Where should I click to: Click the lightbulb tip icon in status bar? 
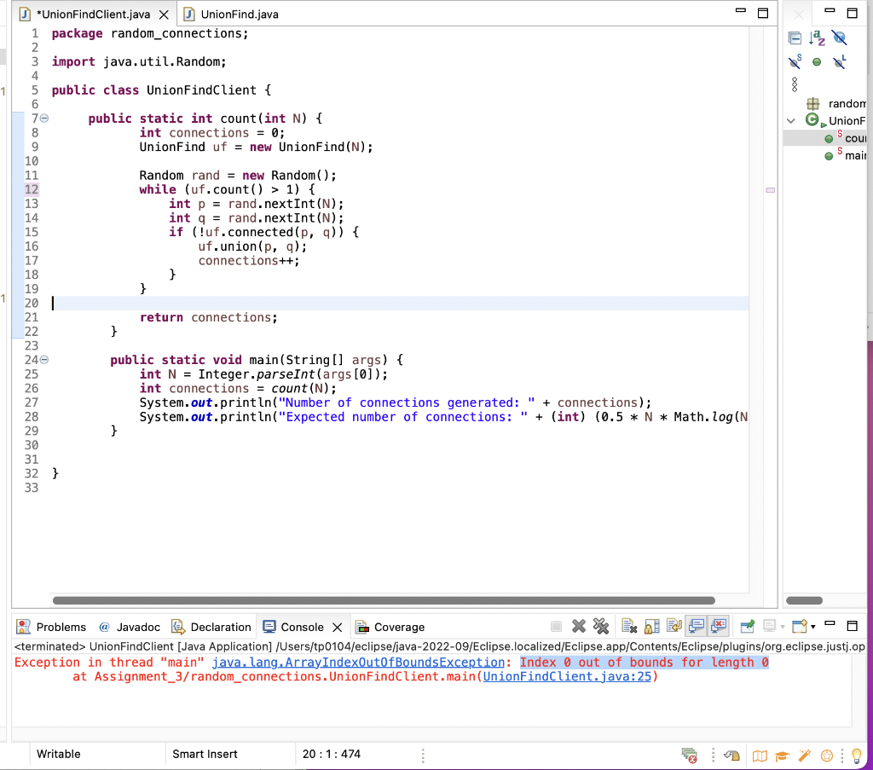pos(857,755)
